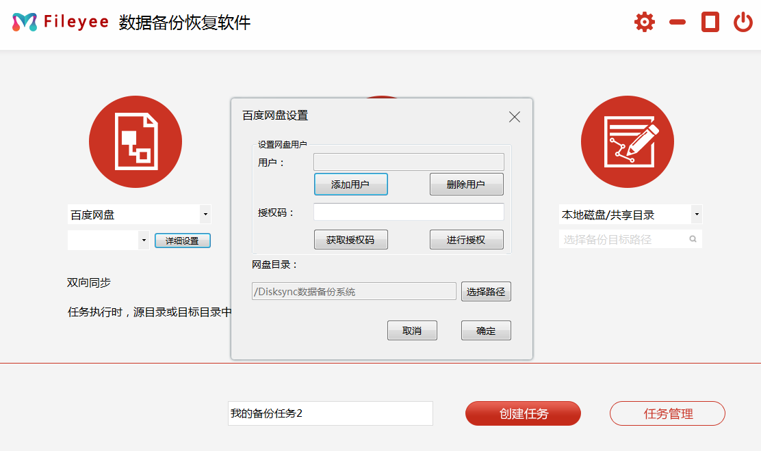Image resolution: width=761 pixels, height=451 pixels.
Task: Open the 本地磁盘/共享目录 target dropdown
Action: pos(697,214)
